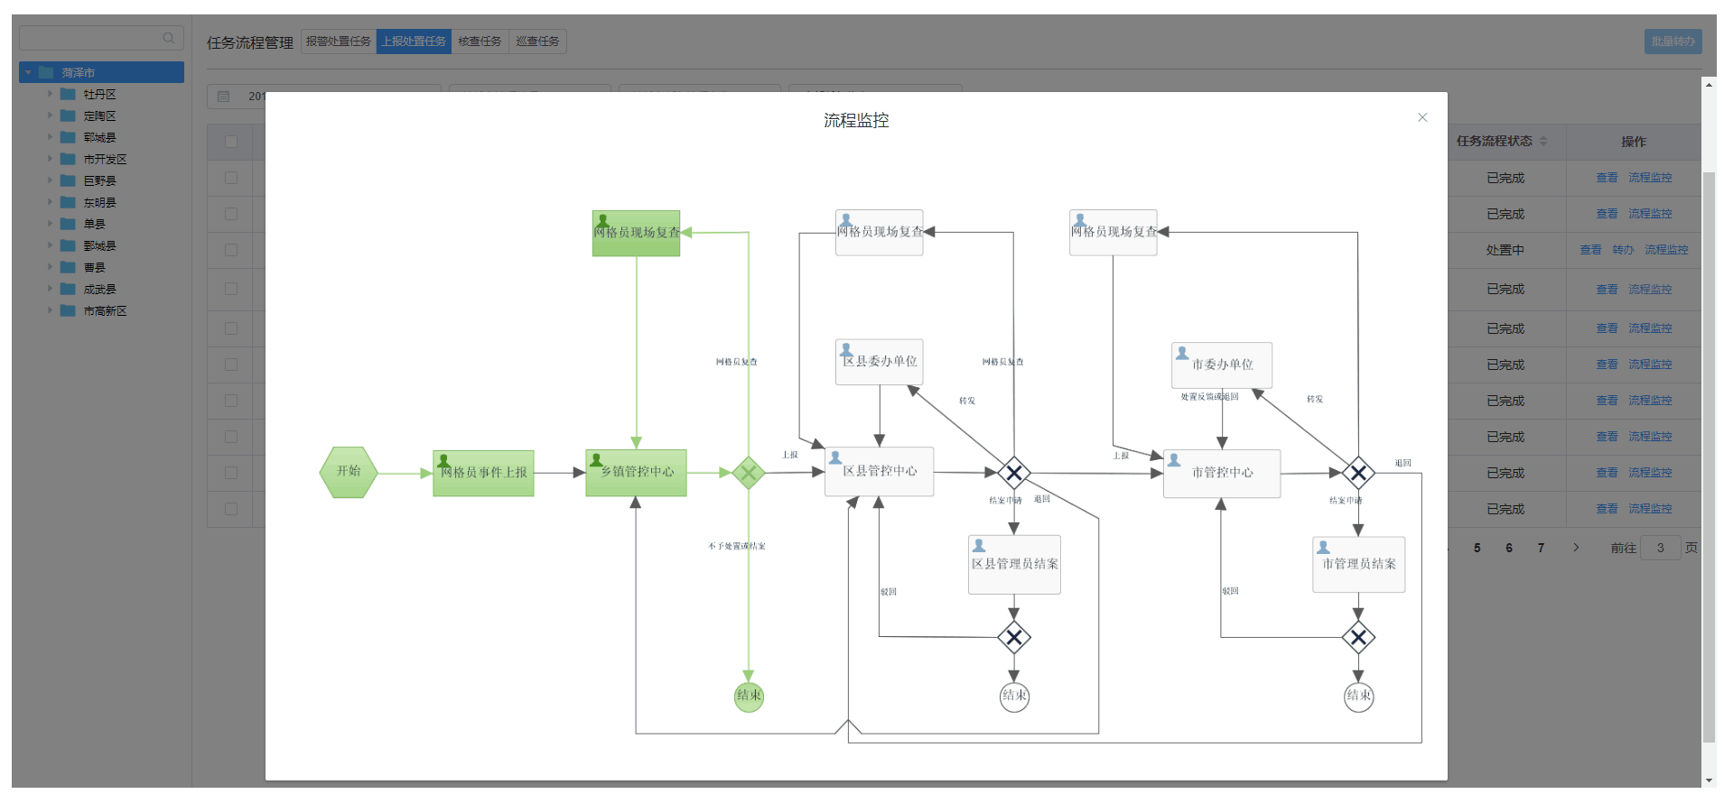The image size is (1724, 794).
Task: Select the 区县委办单位 node
Action: [879, 362]
